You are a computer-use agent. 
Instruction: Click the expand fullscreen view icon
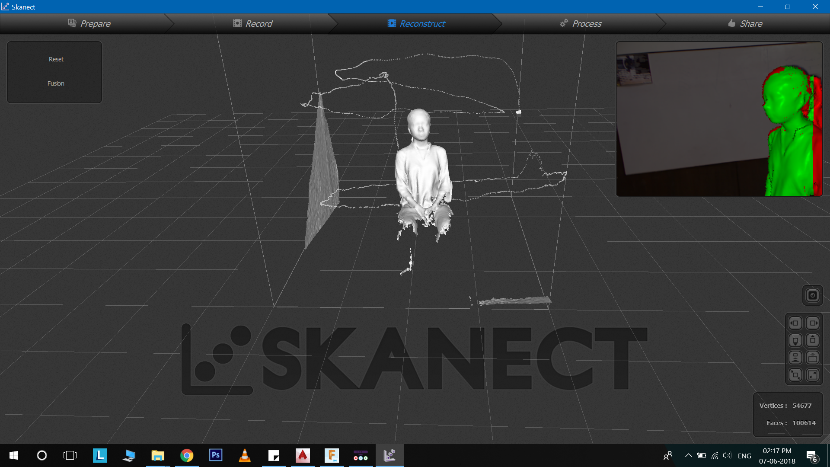click(x=813, y=375)
